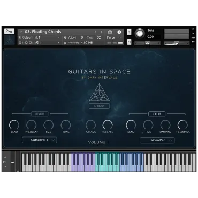Click the Memory 4.87 MB readout

pos(78,43)
